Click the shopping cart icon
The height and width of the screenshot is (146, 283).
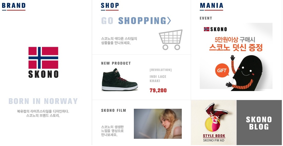click(x=171, y=40)
